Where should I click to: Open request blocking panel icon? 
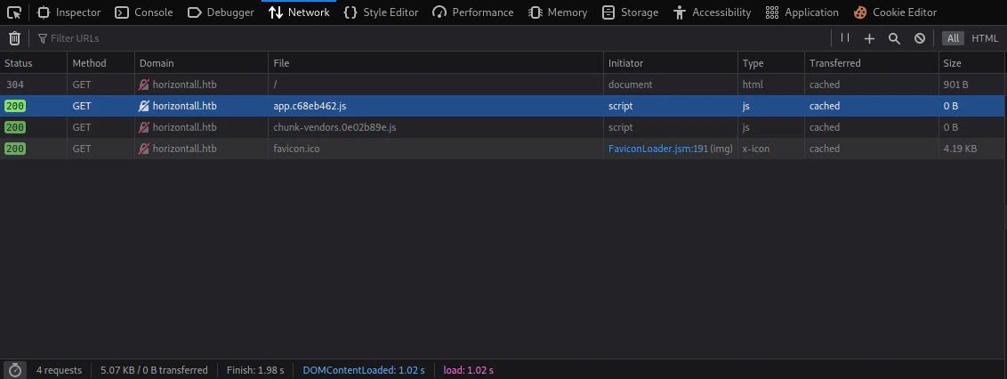pyautogui.click(x=920, y=38)
